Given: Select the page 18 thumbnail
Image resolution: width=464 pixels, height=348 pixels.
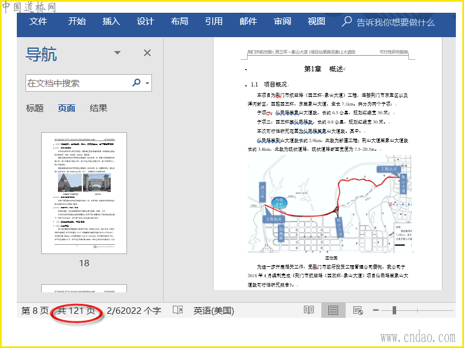Looking at the screenshot, I should [84, 193].
